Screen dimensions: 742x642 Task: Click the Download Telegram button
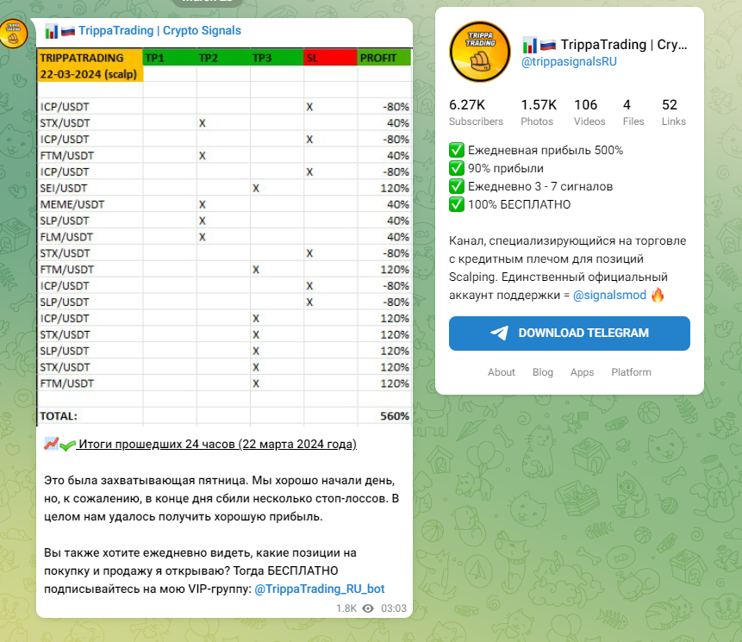570,333
